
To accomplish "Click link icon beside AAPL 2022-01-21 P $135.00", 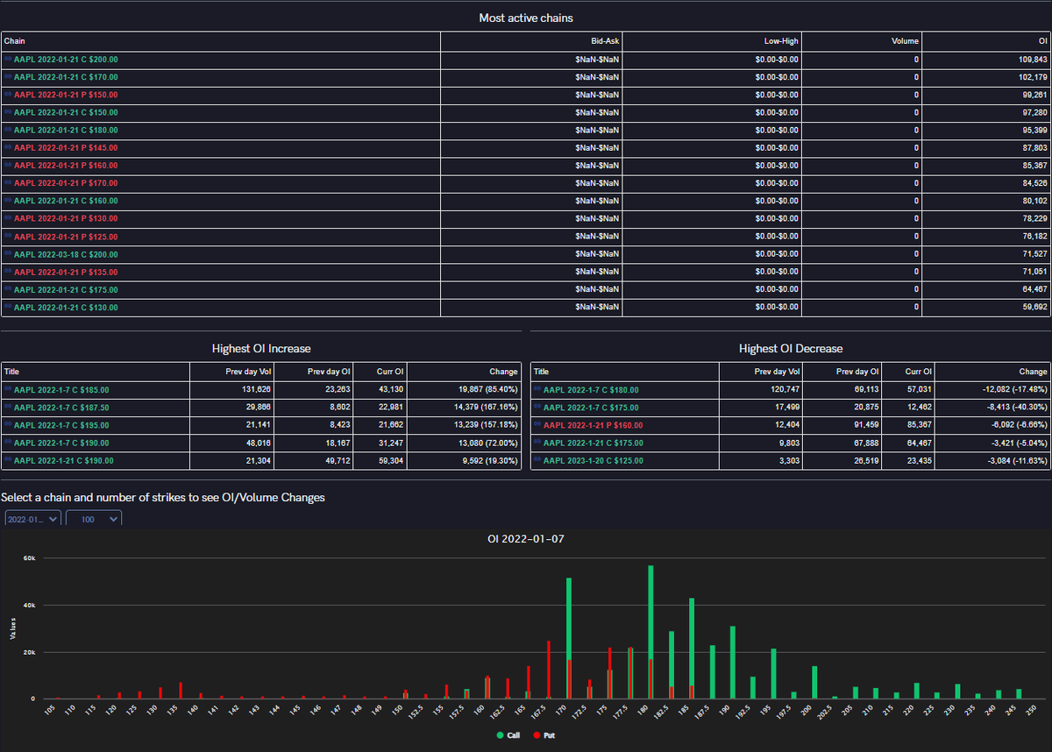I will click(8, 272).
